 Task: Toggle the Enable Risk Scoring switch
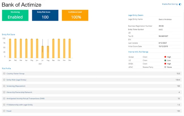(x=180, y=4)
